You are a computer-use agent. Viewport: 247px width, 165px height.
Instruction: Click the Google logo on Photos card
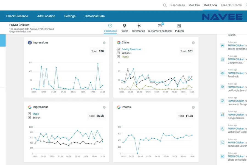pyautogui.click(x=119, y=107)
